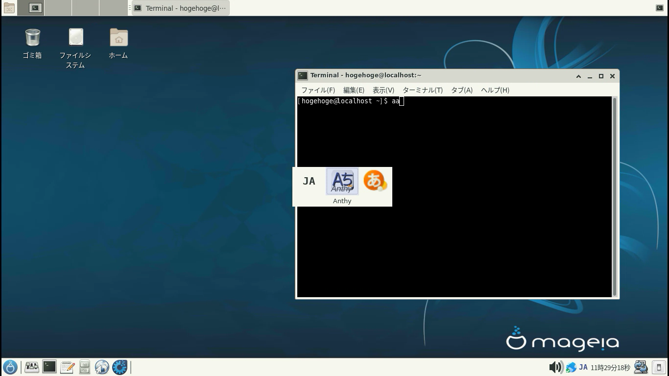Roll up the terminal window with the up-arrow button
This screenshot has width=669, height=376.
tap(578, 76)
